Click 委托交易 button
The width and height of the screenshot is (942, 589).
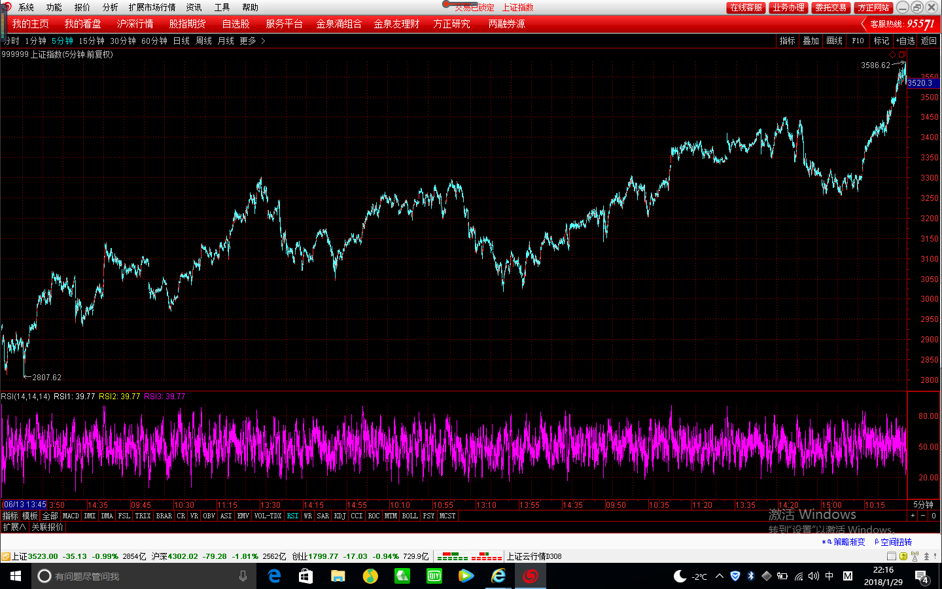(x=831, y=7)
